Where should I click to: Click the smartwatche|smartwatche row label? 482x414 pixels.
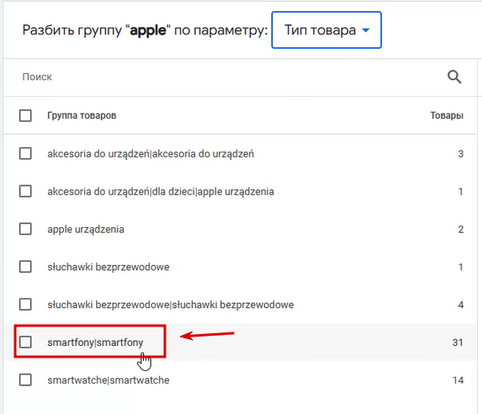pyautogui.click(x=109, y=380)
